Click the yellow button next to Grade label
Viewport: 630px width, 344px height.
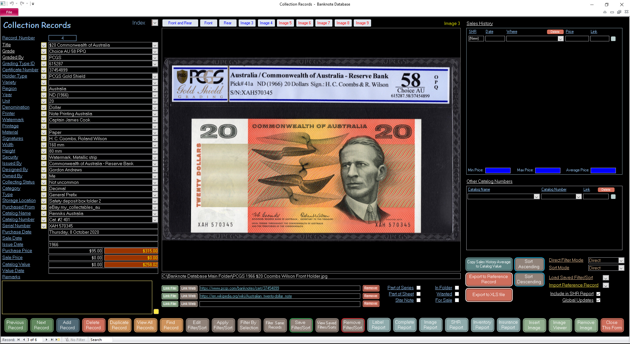pyautogui.click(x=44, y=52)
